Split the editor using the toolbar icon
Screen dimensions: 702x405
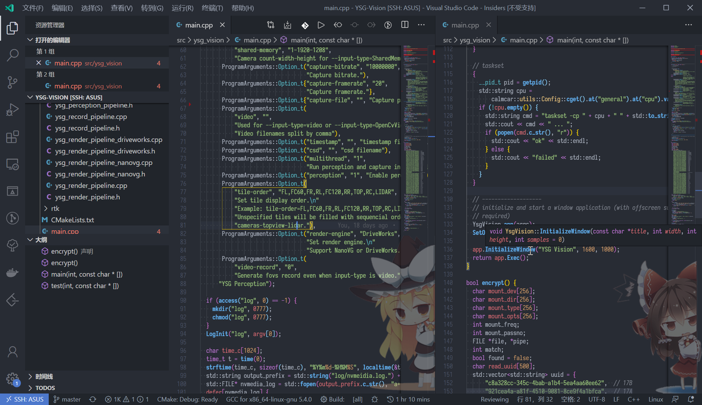[x=405, y=25]
